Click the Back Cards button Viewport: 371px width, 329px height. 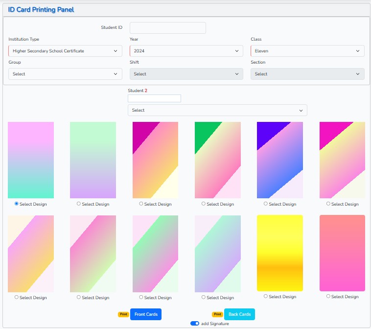point(239,314)
